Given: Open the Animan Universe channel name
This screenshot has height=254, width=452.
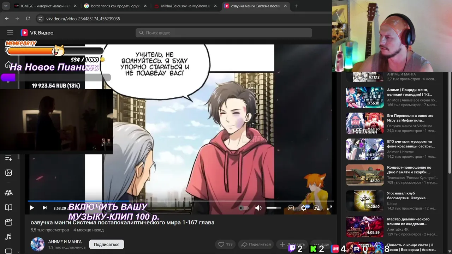Looking at the screenshot, I should click(400, 152).
